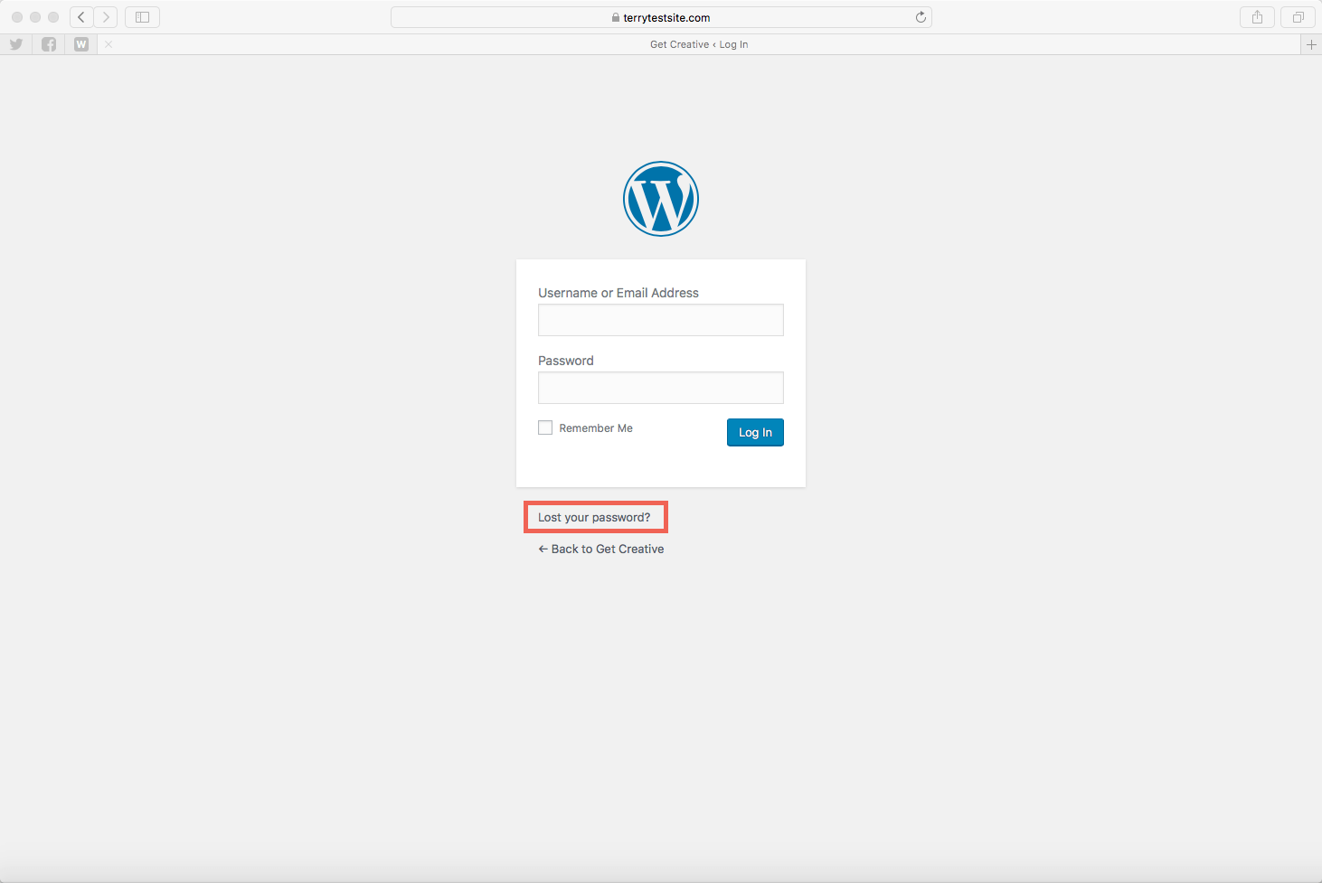Click the Username or Email Address label
The image size is (1322, 883).
click(x=619, y=293)
